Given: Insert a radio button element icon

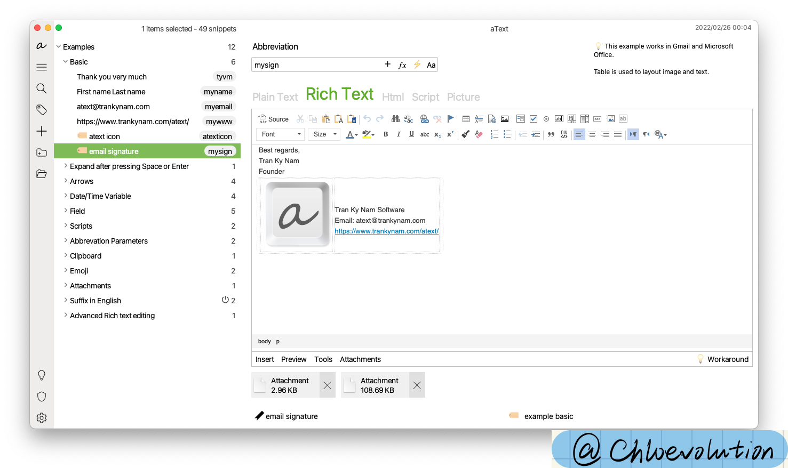Looking at the screenshot, I should click(546, 119).
